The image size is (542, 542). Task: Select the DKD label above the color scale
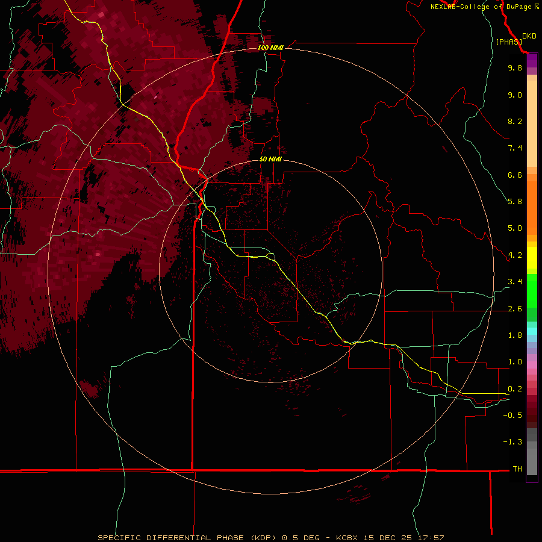[529, 36]
